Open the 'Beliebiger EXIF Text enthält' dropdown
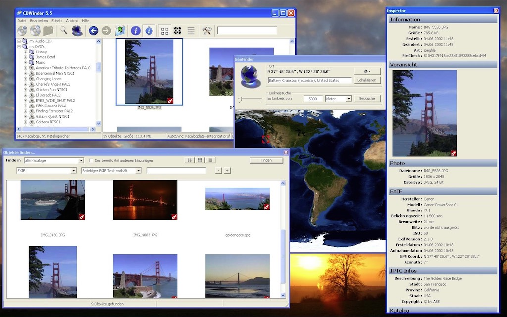The height and width of the screenshot is (317, 507). click(x=138, y=171)
